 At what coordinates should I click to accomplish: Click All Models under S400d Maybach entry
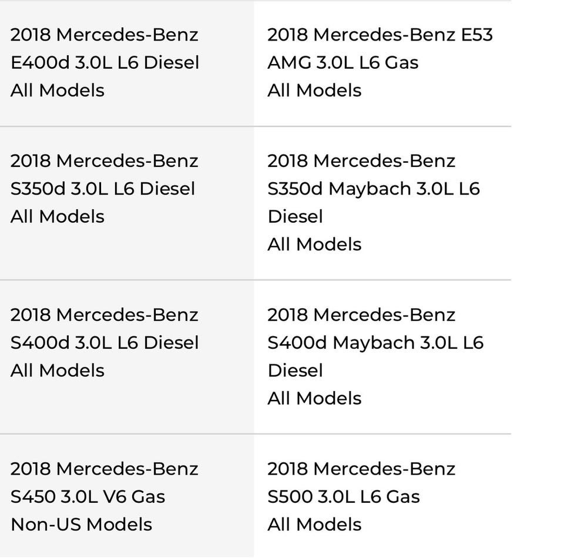pyautogui.click(x=314, y=398)
